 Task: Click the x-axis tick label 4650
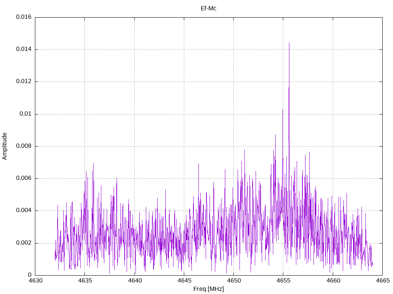[x=234, y=281]
